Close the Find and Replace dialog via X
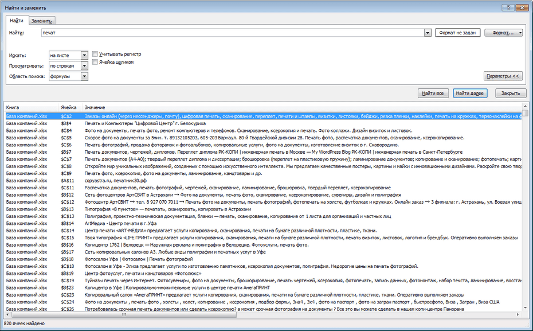This screenshot has height=331, width=533. pos(522,8)
